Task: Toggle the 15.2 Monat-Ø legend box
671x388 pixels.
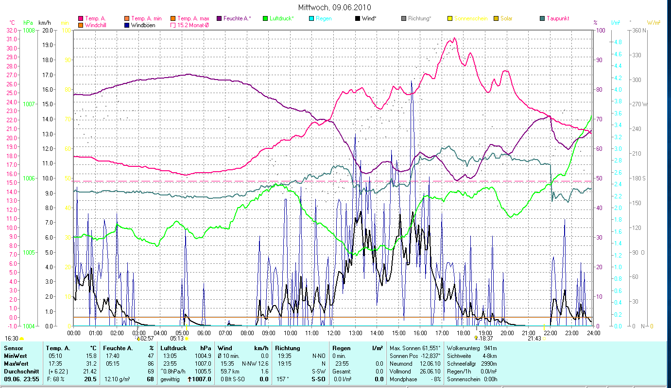Action: (x=173, y=25)
